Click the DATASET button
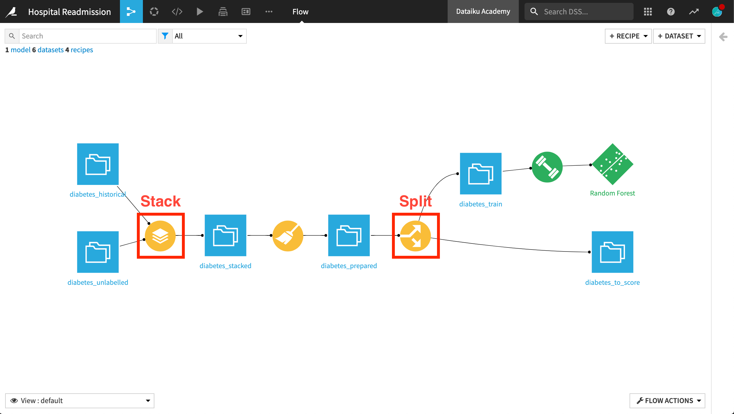This screenshot has width=734, height=414. (679, 36)
